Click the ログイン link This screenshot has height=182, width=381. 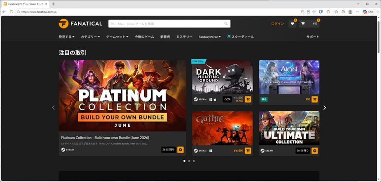[x=278, y=24]
